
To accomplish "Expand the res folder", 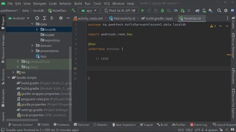I will click(13, 72).
